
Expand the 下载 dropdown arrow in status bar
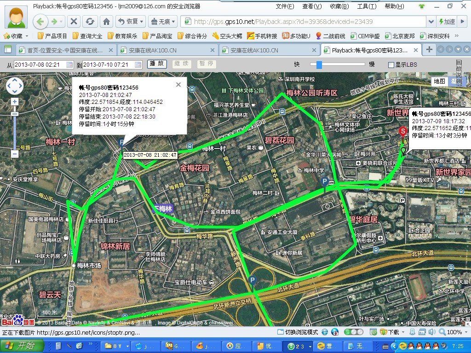(x=403, y=332)
